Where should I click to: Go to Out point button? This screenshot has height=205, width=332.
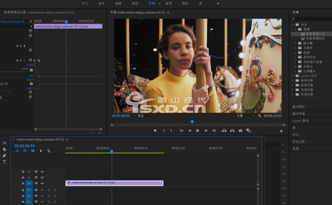coord(214,131)
